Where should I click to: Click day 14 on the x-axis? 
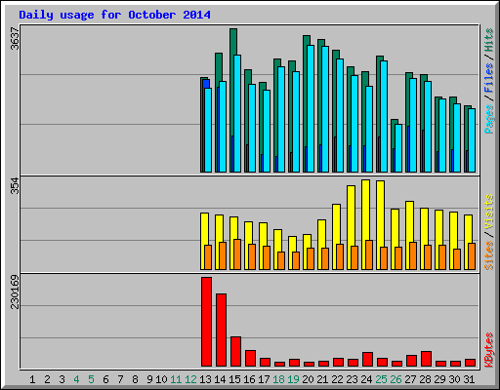click(220, 379)
